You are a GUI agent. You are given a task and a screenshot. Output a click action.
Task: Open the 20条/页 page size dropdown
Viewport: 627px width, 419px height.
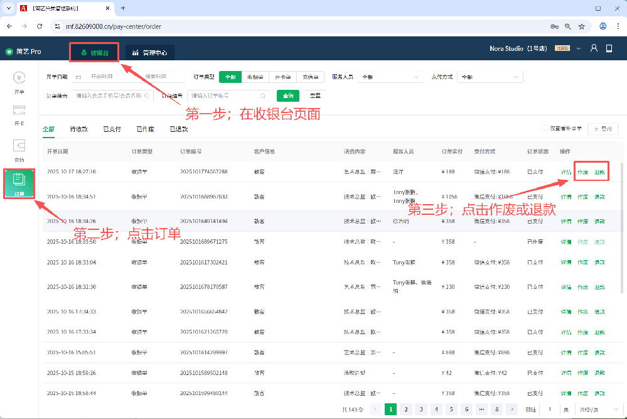coord(593,409)
